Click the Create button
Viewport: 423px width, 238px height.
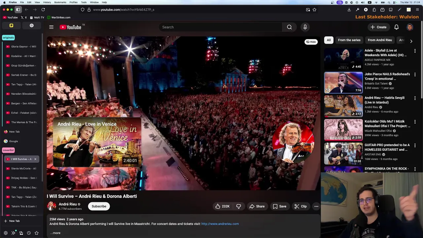tap(378, 27)
